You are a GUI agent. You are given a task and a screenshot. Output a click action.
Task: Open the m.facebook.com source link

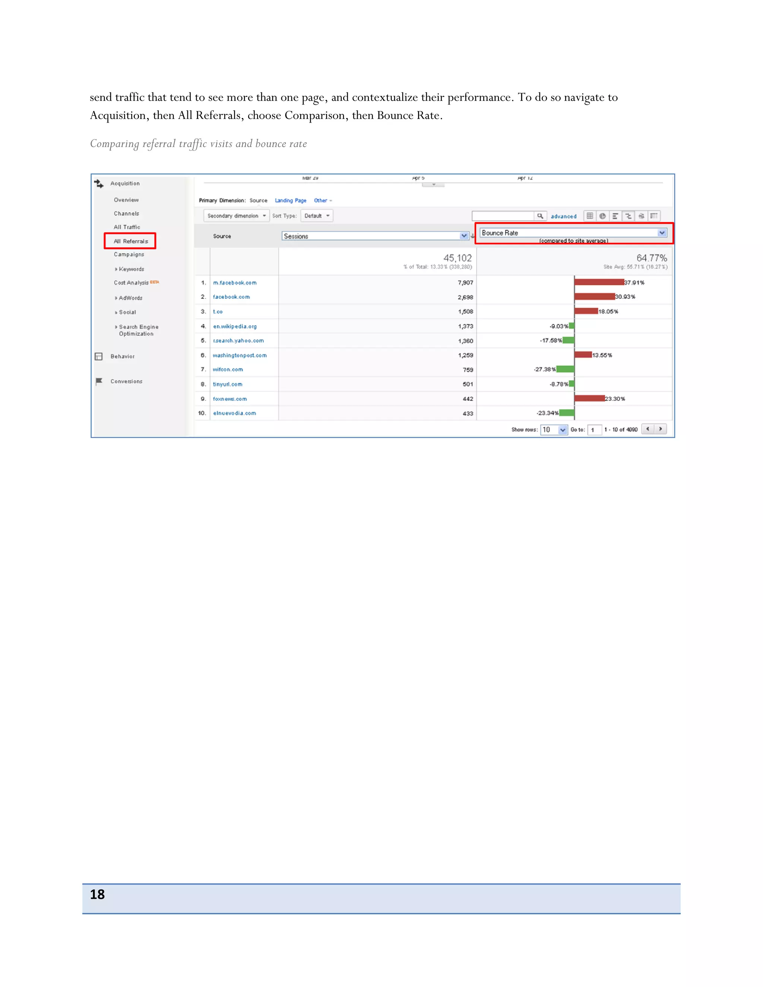click(235, 283)
